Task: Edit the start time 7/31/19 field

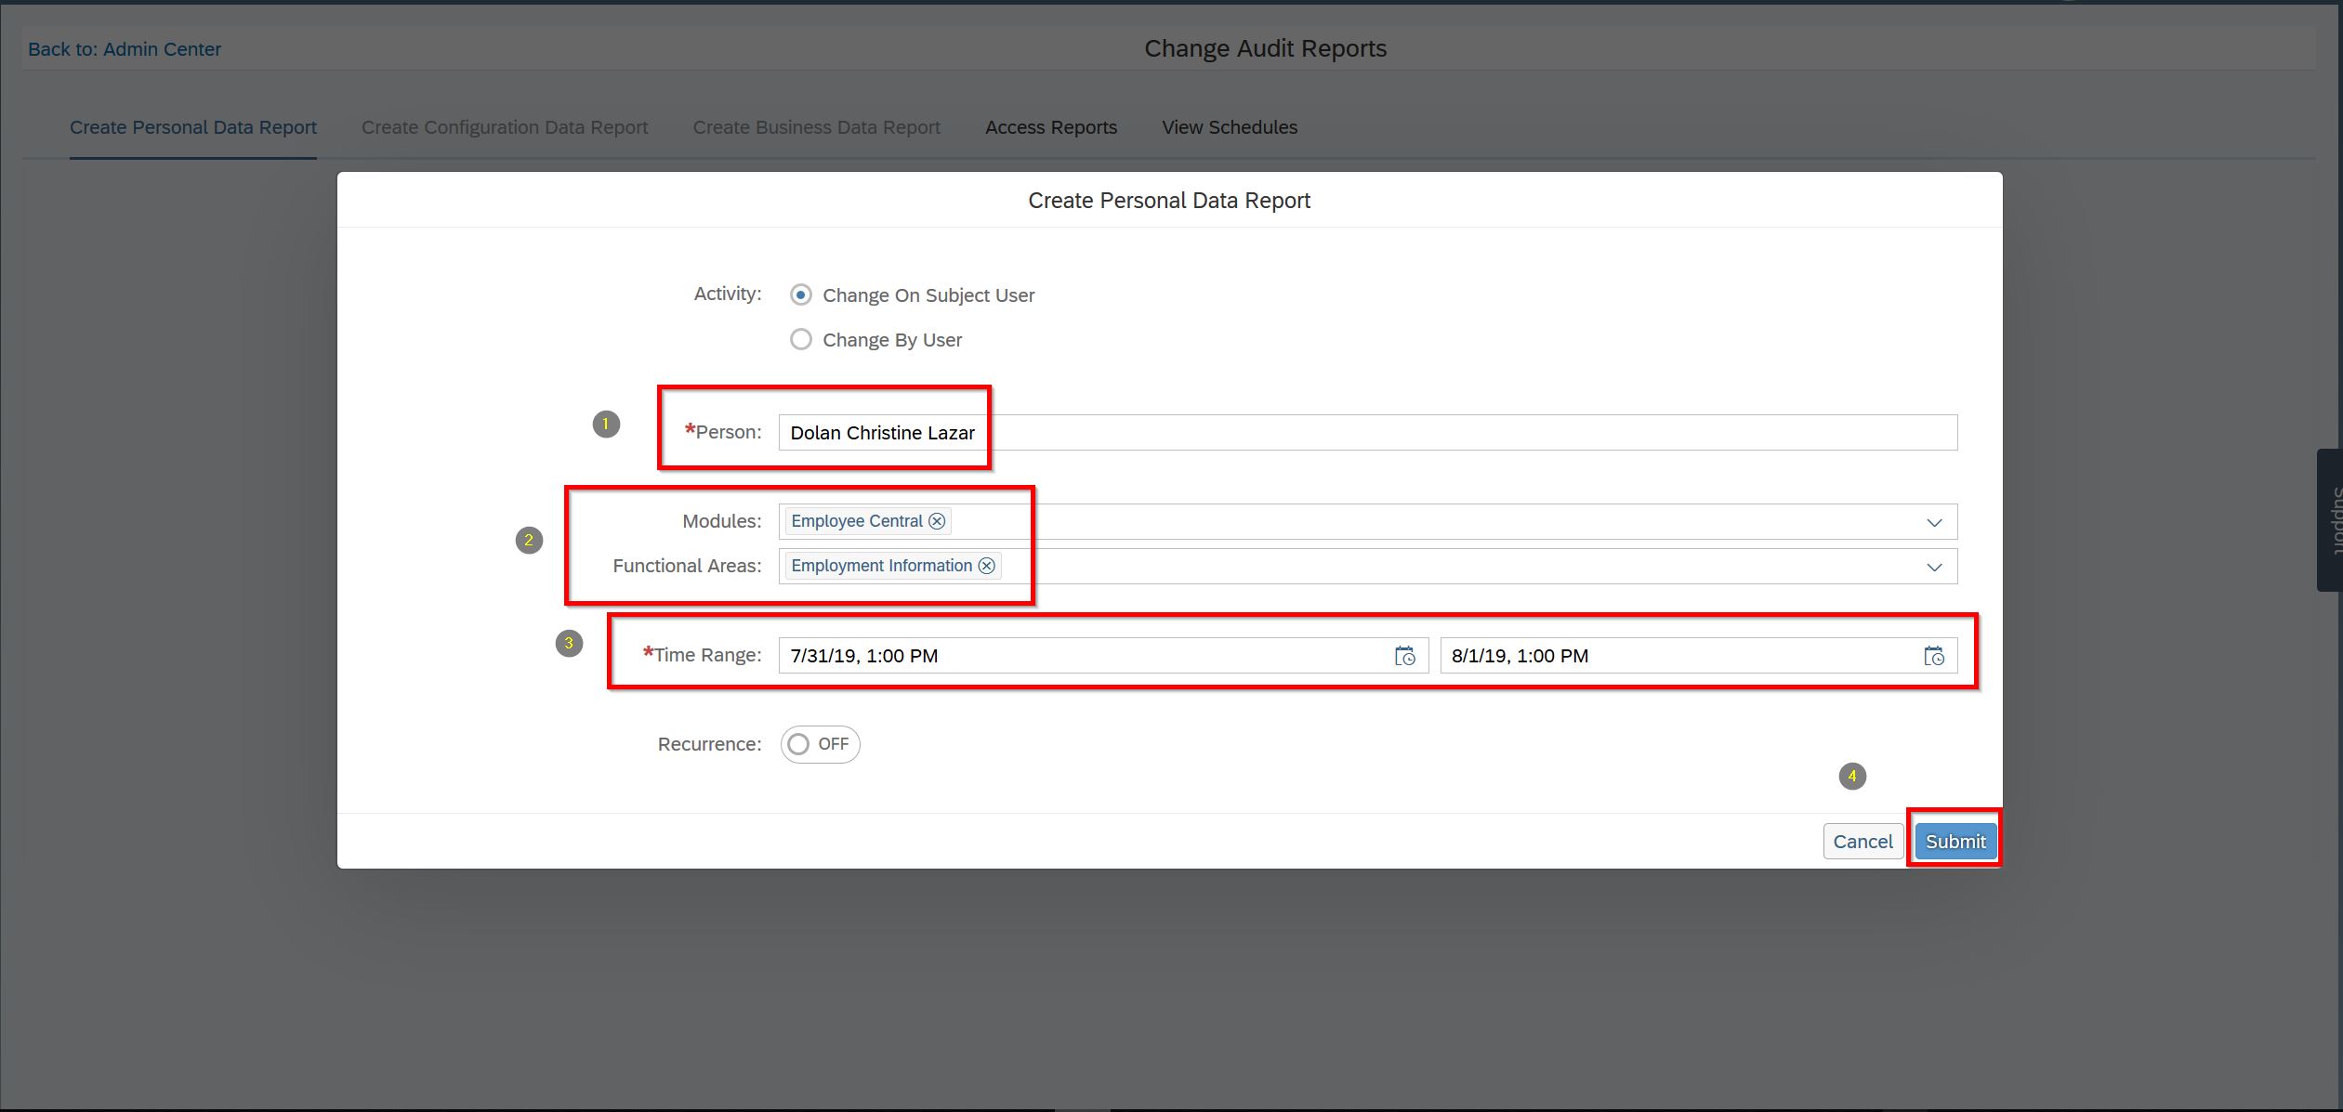Action: click(x=1103, y=656)
